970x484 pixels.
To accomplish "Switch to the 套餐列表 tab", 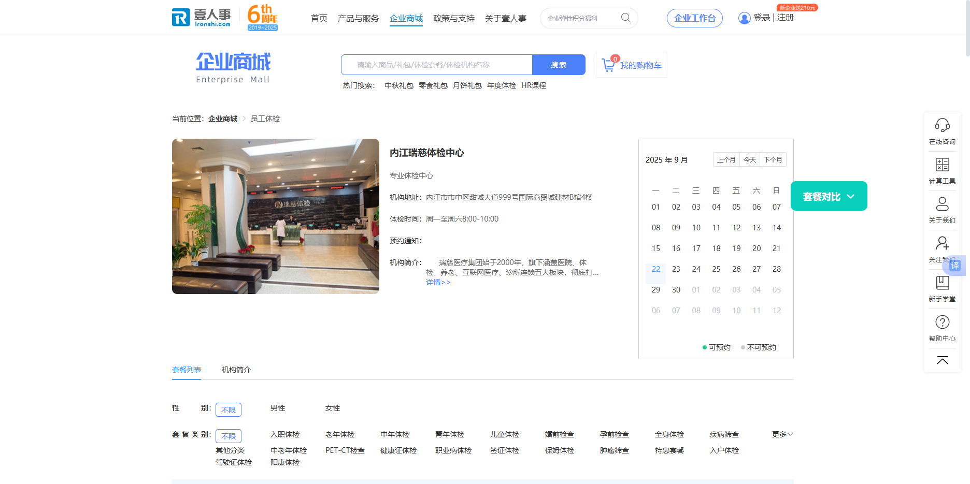I will 187,370.
